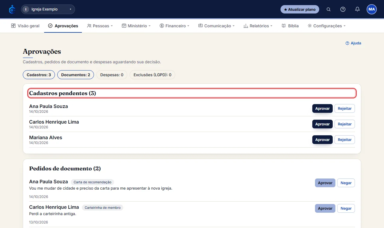Image resolution: width=384 pixels, height=228 pixels.
Task: Toggle the Cadastros: 3 filter chip
Action: 39,75
